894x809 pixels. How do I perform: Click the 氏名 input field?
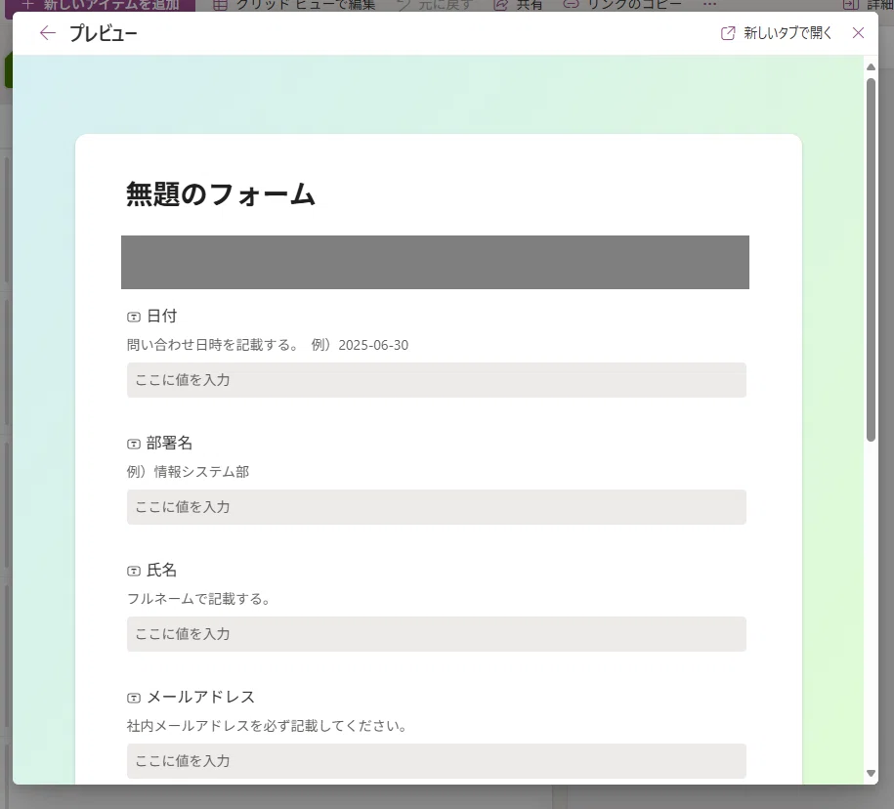[x=436, y=634]
